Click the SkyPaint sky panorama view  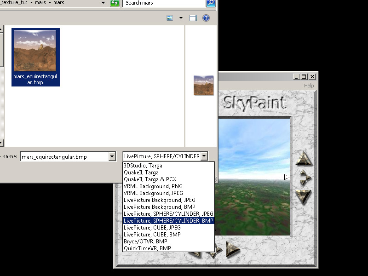click(254, 177)
